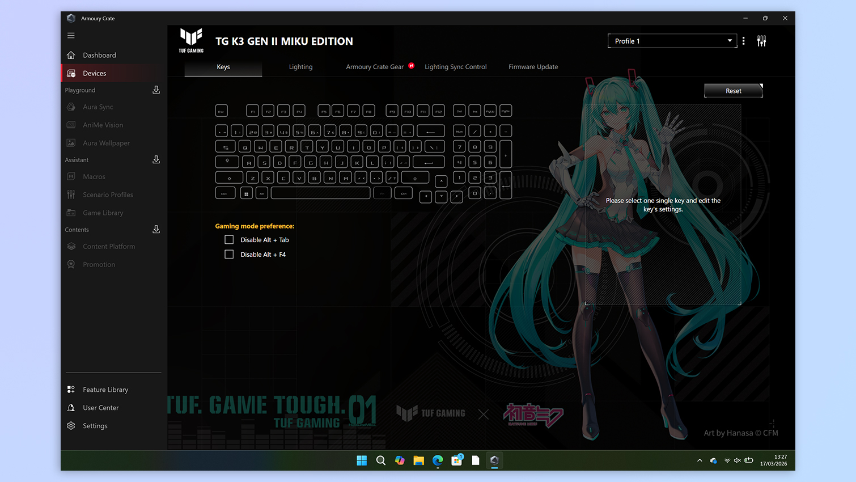Open the three-dot profile options menu
Viewport: 856px width, 482px height.
click(743, 41)
